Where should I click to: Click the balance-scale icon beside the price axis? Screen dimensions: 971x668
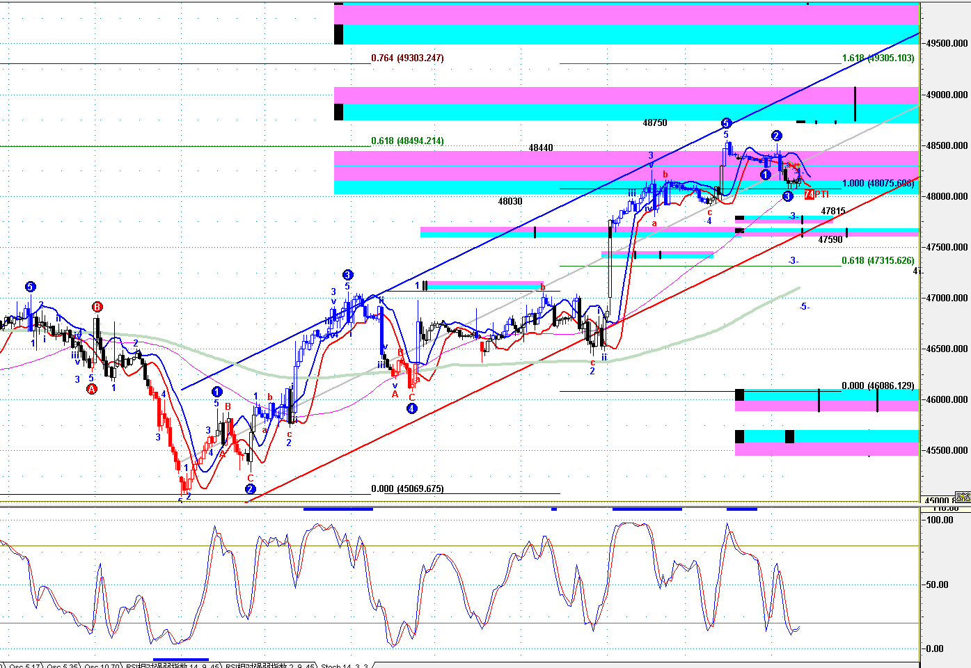pos(963,497)
